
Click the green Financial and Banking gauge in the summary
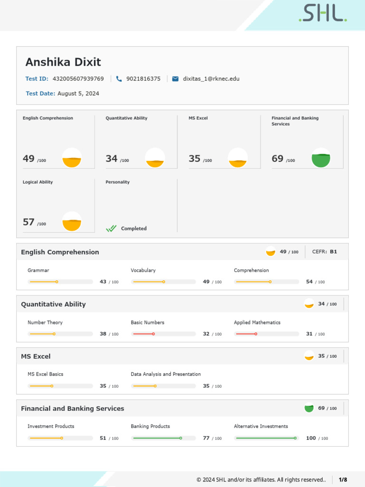[x=321, y=158]
